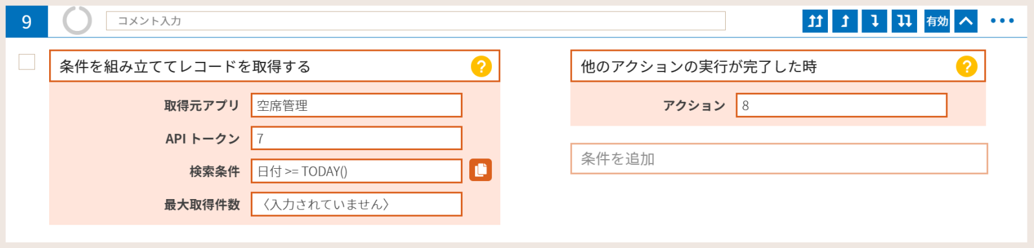Move action 9 to the very bottom
Screen dimensions: 1034x248
click(x=905, y=21)
